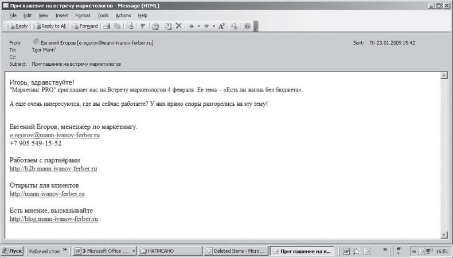Expand Previous Item dropdown arrow
Image resolution: width=453 pixels, height=258 pixels.
tap(199, 26)
